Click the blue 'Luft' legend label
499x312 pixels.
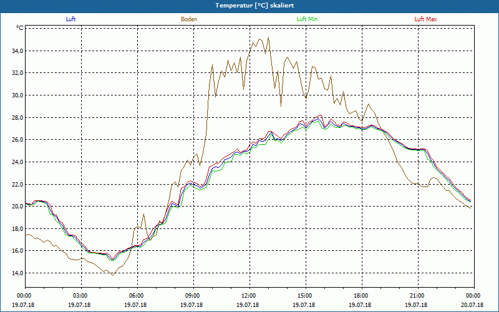[70, 19]
